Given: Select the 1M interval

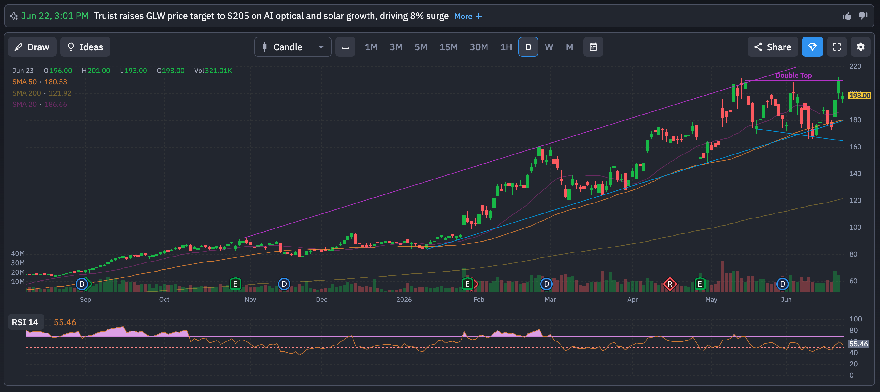Looking at the screenshot, I should 371,47.
